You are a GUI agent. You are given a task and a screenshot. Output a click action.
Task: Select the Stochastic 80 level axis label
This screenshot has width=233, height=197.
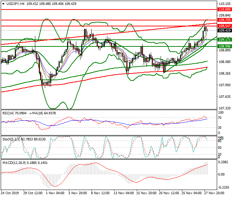coord(220,141)
